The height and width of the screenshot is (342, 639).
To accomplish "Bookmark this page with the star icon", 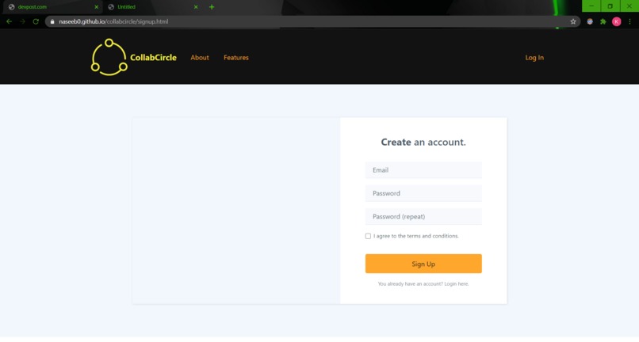I will [573, 21].
